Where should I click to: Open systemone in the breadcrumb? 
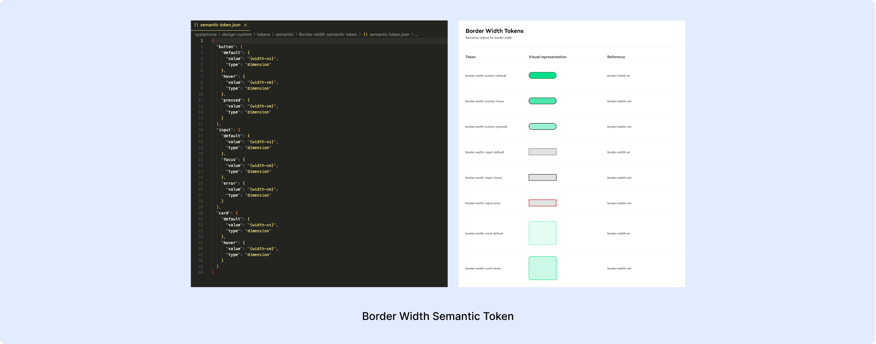[x=206, y=35]
